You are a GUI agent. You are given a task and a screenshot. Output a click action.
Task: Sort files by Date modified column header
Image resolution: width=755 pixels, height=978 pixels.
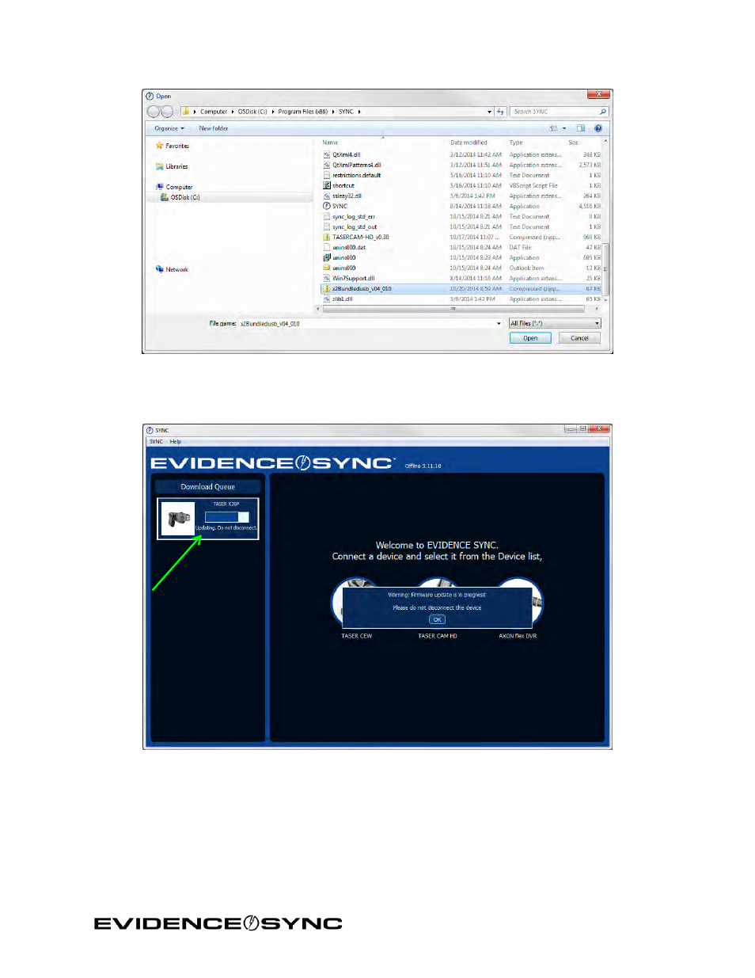click(x=469, y=143)
